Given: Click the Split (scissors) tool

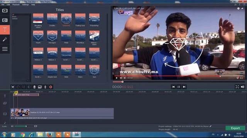Looking at the screenshot, I should [x=13, y=87].
